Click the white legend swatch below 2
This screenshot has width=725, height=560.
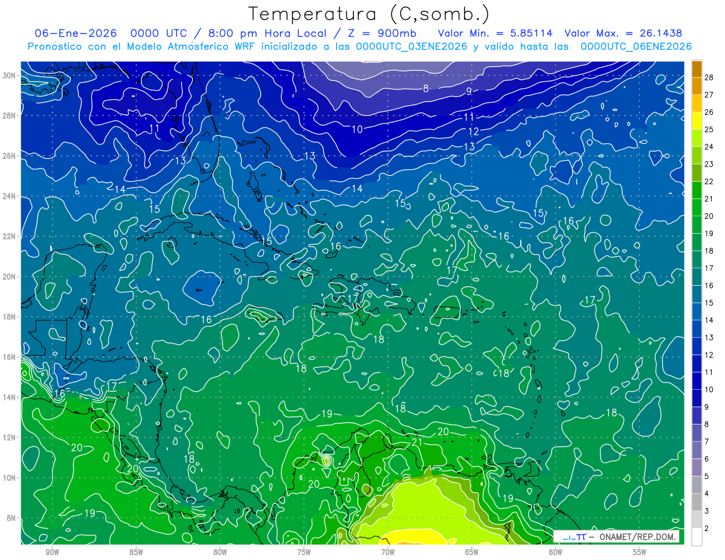pos(697,537)
